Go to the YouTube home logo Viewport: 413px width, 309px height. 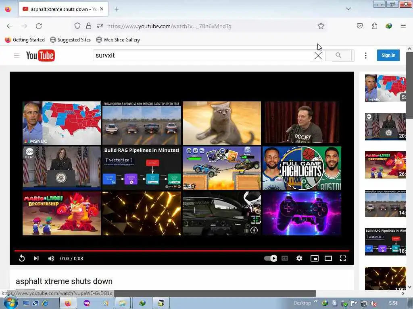click(40, 56)
